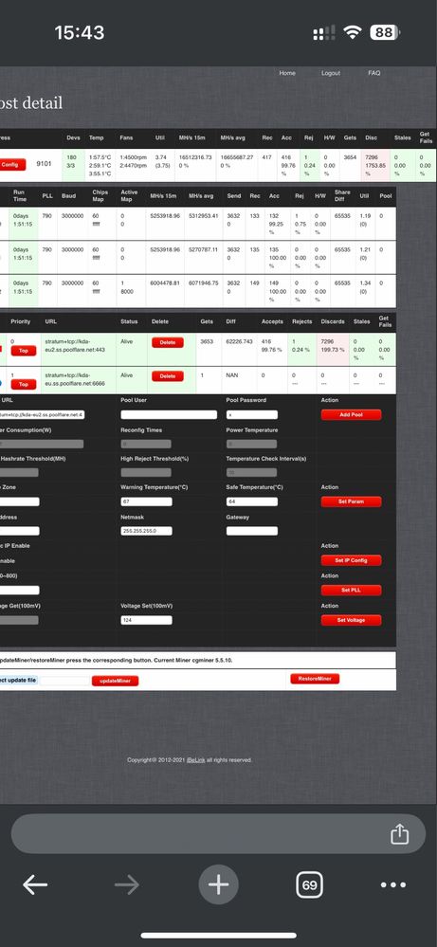The width and height of the screenshot is (437, 947).
Task: Click the Set Param button
Action: (x=352, y=501)
